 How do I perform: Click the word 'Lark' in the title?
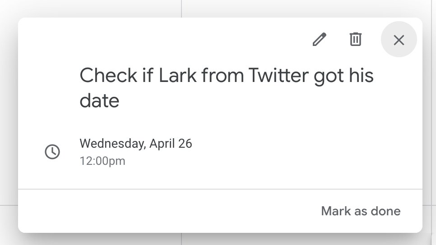click(178, 76)
